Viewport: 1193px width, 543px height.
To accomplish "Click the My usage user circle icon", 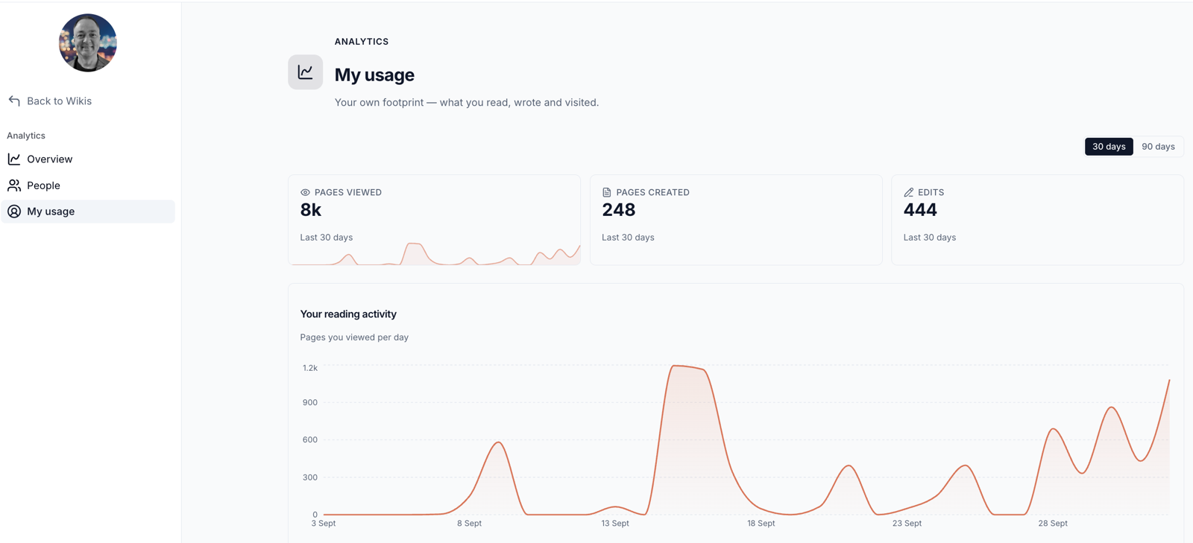I will point(14,212).
